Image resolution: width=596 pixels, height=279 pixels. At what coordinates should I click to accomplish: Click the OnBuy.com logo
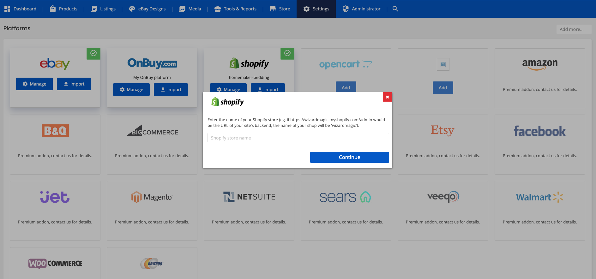[x=152, y=63]
